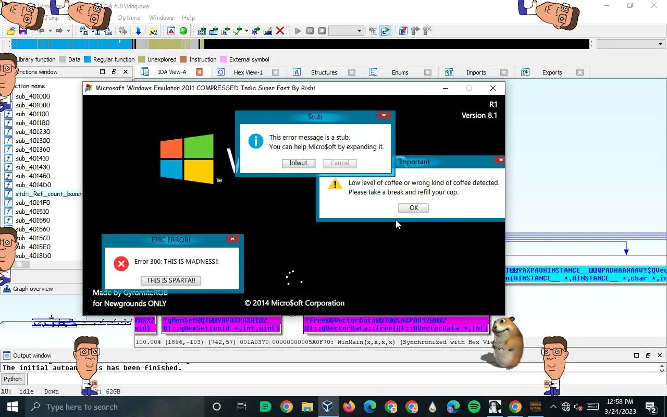Open the Options menu
Image resolution: width=667 pixels, height=417 pixels.
click(x=129, y=18)
